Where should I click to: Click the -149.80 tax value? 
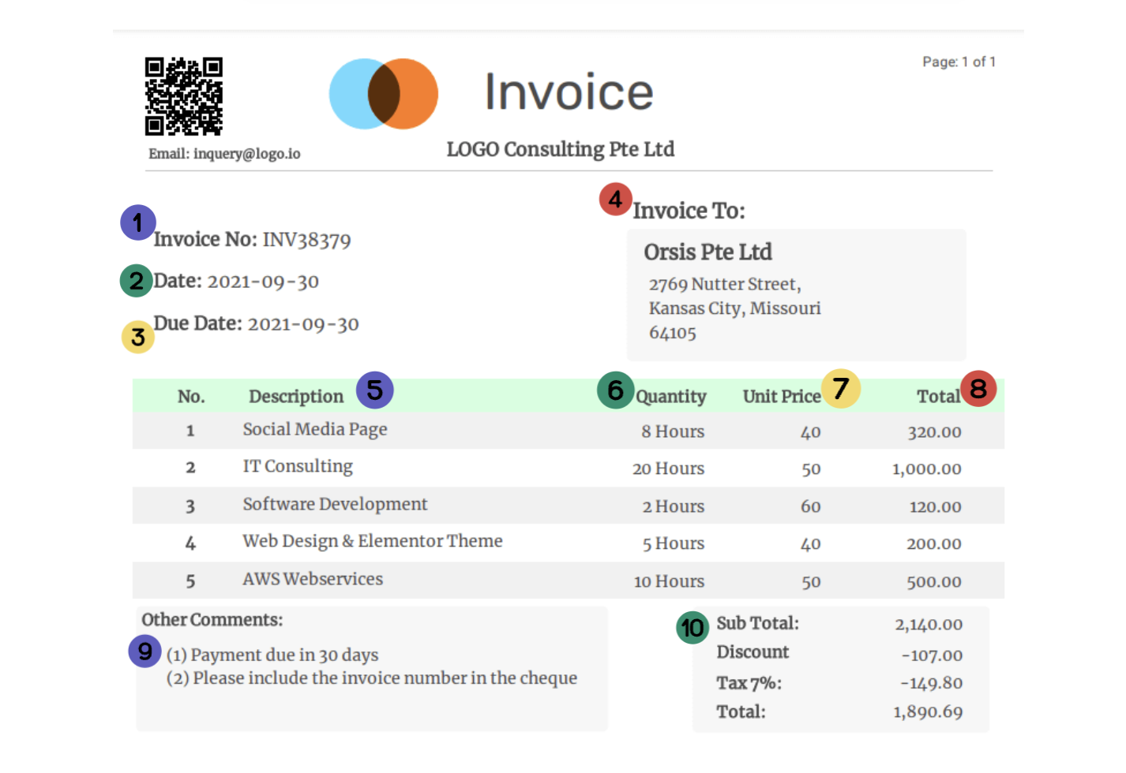pyautogui.click(x=932, y=683)
